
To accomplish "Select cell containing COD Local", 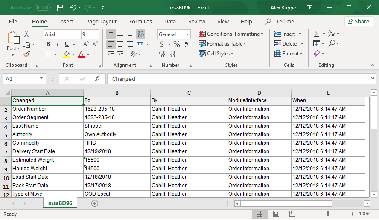I will tap(117, 194).
